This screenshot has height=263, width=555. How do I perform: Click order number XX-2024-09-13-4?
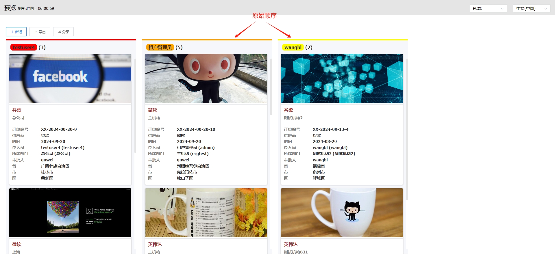point(330,129)
